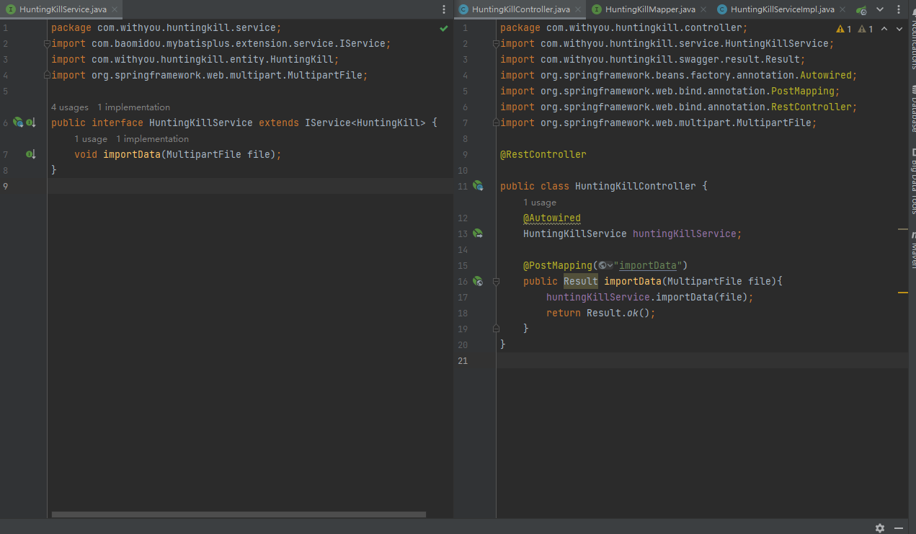Click horizontal scrollbar in left editor
The image size is (916, 534).
pyautogui.click(x=239, y=515)
